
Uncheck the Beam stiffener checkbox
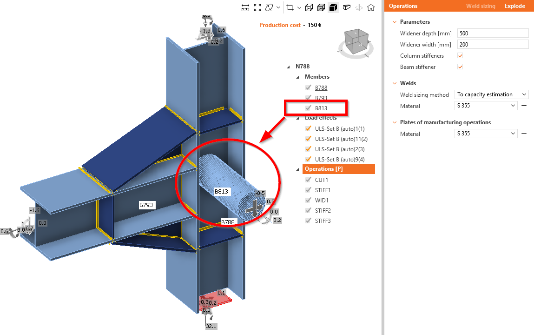click(460, 67)
